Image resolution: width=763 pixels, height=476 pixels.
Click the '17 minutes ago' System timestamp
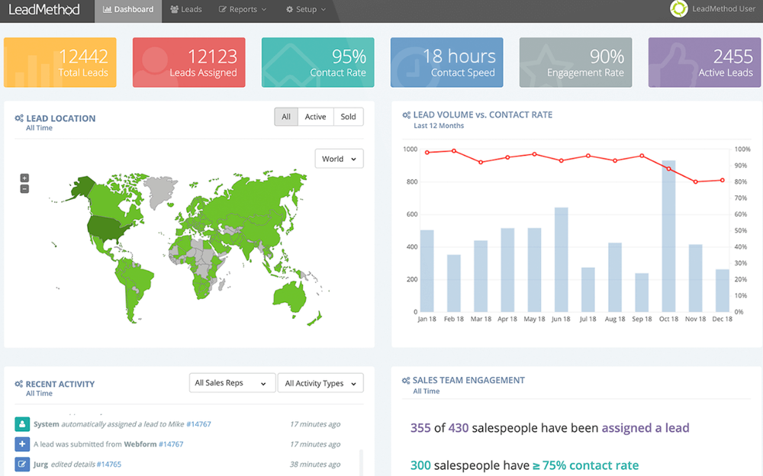coord(315,424)
